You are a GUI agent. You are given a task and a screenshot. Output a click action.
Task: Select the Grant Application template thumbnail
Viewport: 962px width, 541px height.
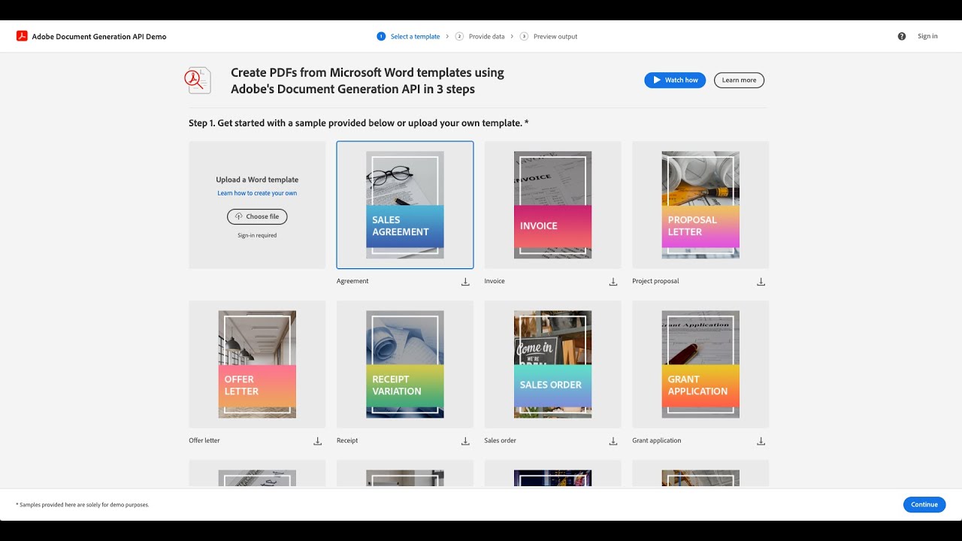coord(700,364)
